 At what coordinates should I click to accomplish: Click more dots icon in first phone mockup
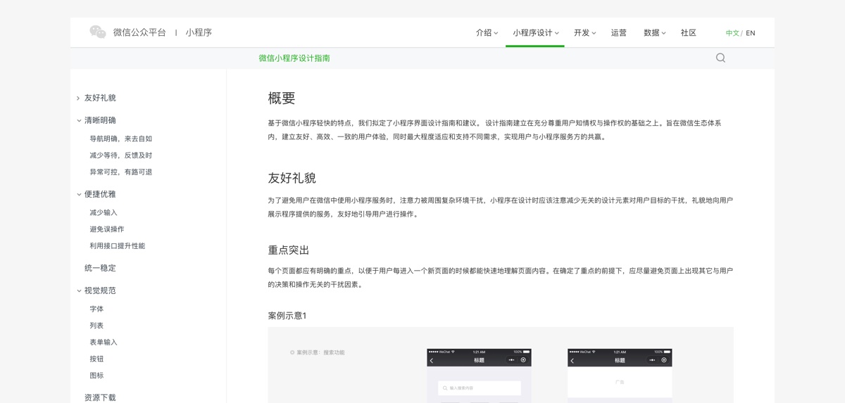coord(511,360)
